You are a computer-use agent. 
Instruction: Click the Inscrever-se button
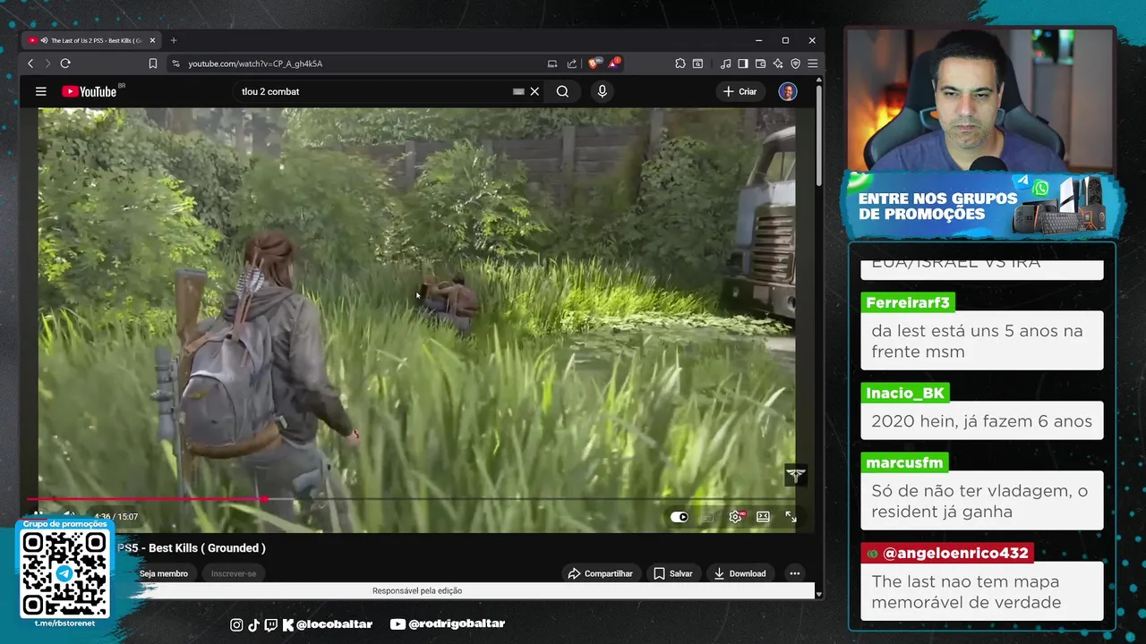(234, 573)
